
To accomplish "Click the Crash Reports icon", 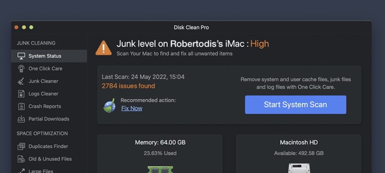I will pos(21,106).
